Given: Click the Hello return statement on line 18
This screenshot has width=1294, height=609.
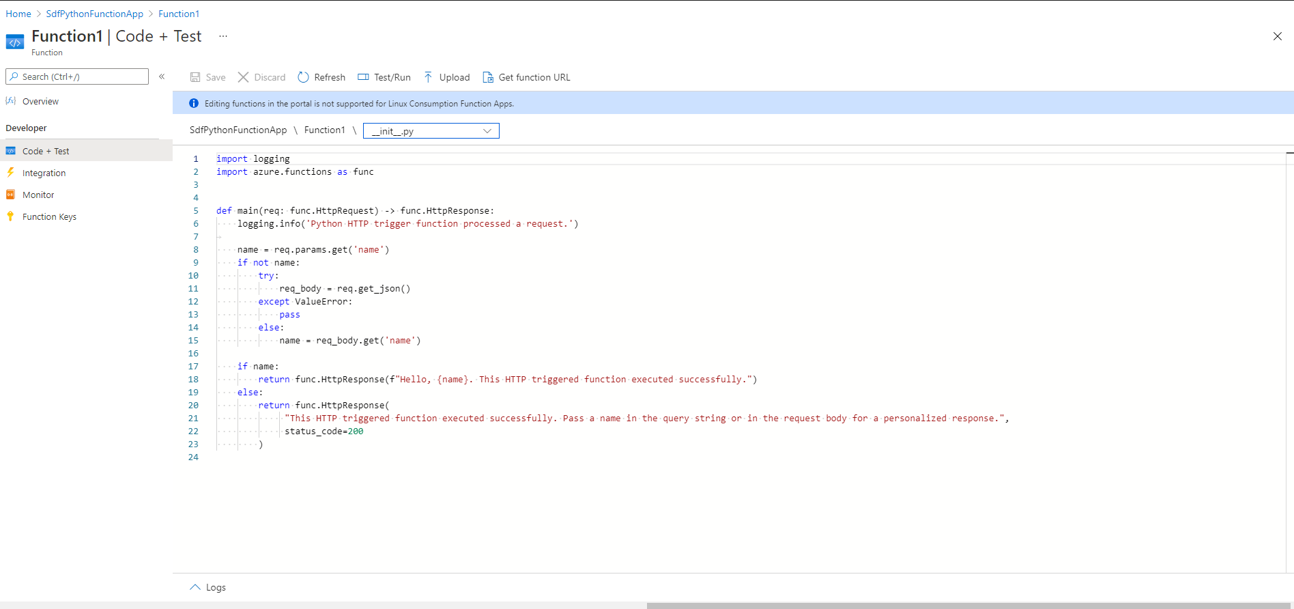Looking at the screenshot, I should pyautogui.click(x=508, y=379).
